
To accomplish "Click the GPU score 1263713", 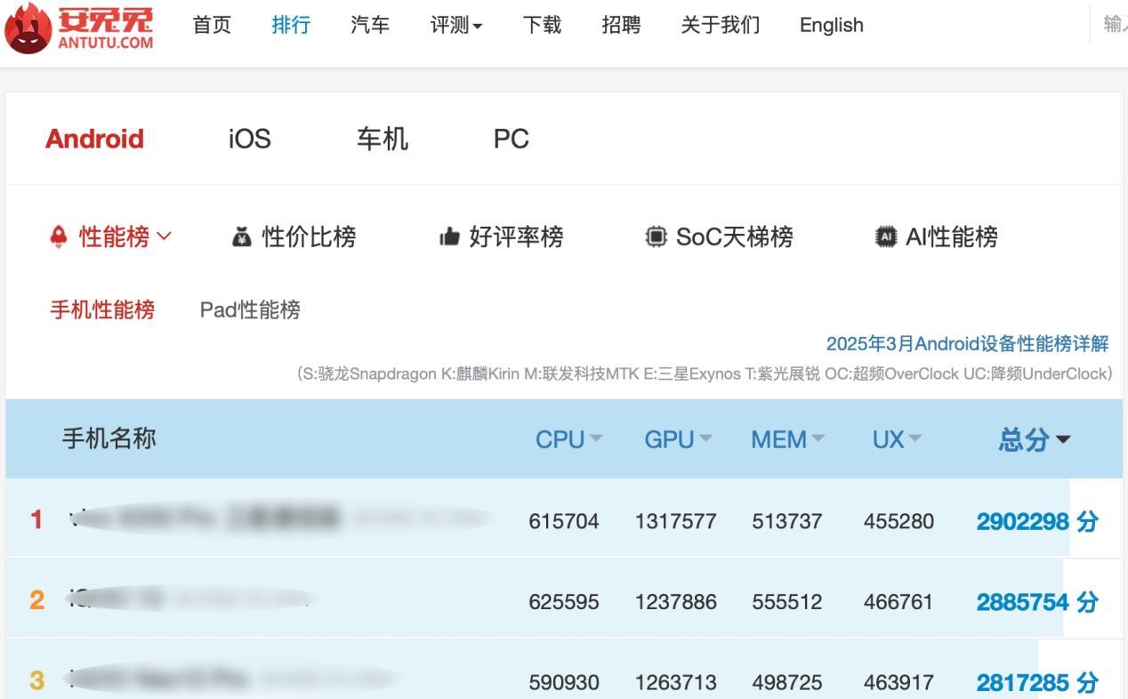I will pos(676,683).
